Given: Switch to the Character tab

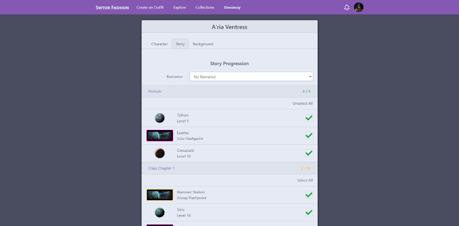Looking at the screenshot, I should [160, 44].
